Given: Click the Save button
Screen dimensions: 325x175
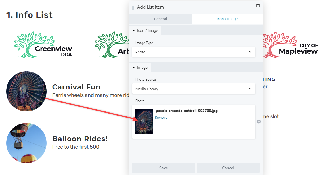Looking at the screenshot, I should (x=164, y=168).
